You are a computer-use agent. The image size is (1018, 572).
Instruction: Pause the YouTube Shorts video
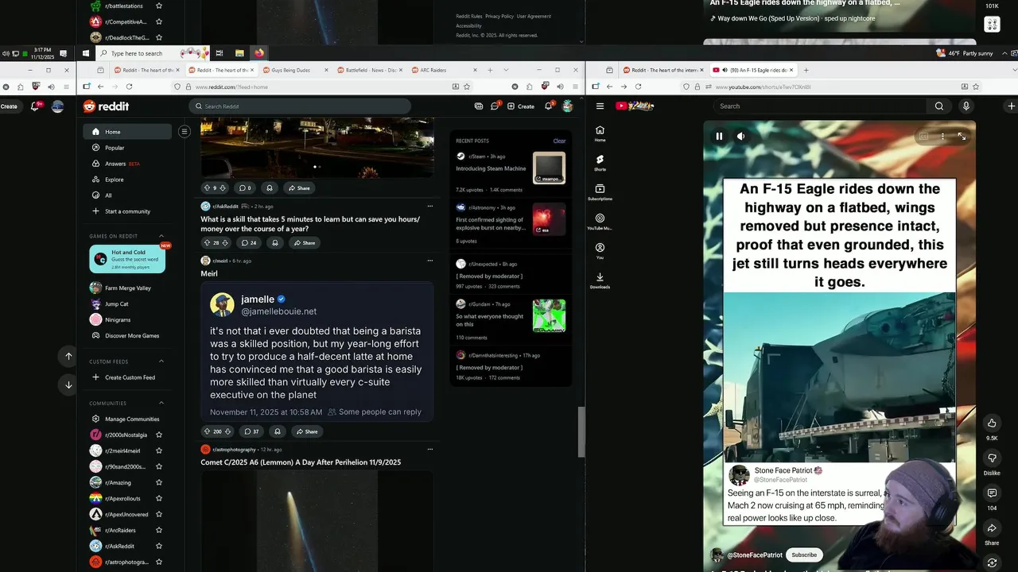click(x=719, y=136)
